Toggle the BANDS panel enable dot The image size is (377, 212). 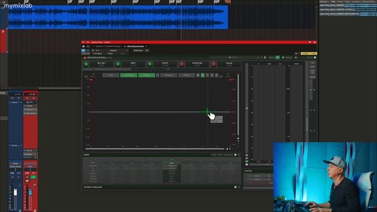(x=236, y=155)
